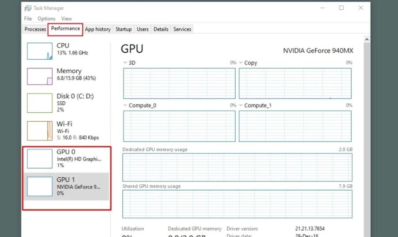This screenshot has height=237, width=398.
Task: Click the GPU heading text
Action: (x=132, y=49)
